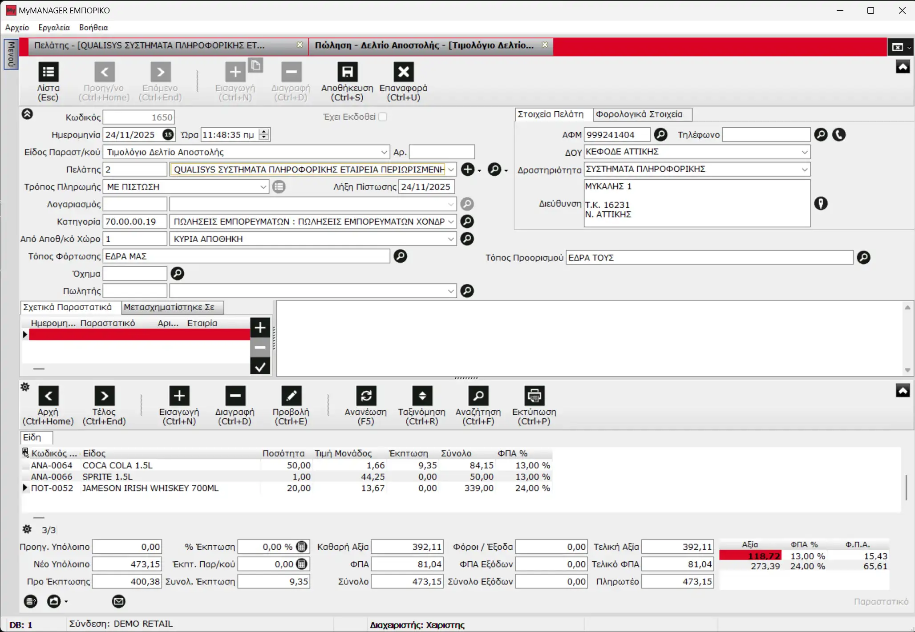Screen dimensions: 915x632
Task: Click the phone call icon beside Τηλέφωνο
Action: (839, 134)
